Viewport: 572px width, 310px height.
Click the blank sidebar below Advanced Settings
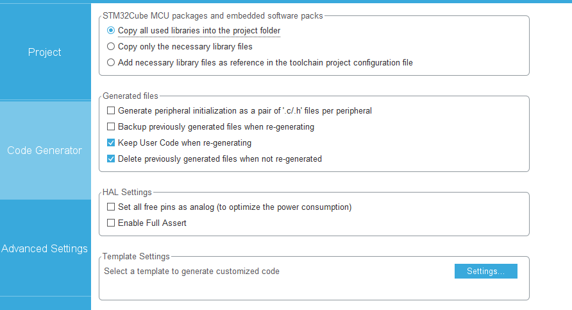pos(45,303)
